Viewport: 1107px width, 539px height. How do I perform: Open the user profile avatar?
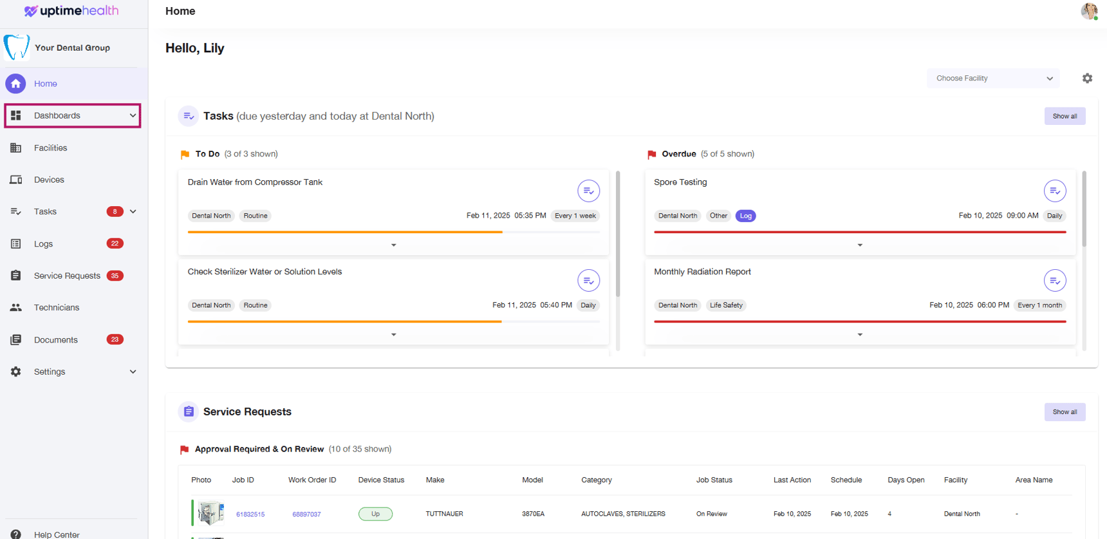[1088, 11]
